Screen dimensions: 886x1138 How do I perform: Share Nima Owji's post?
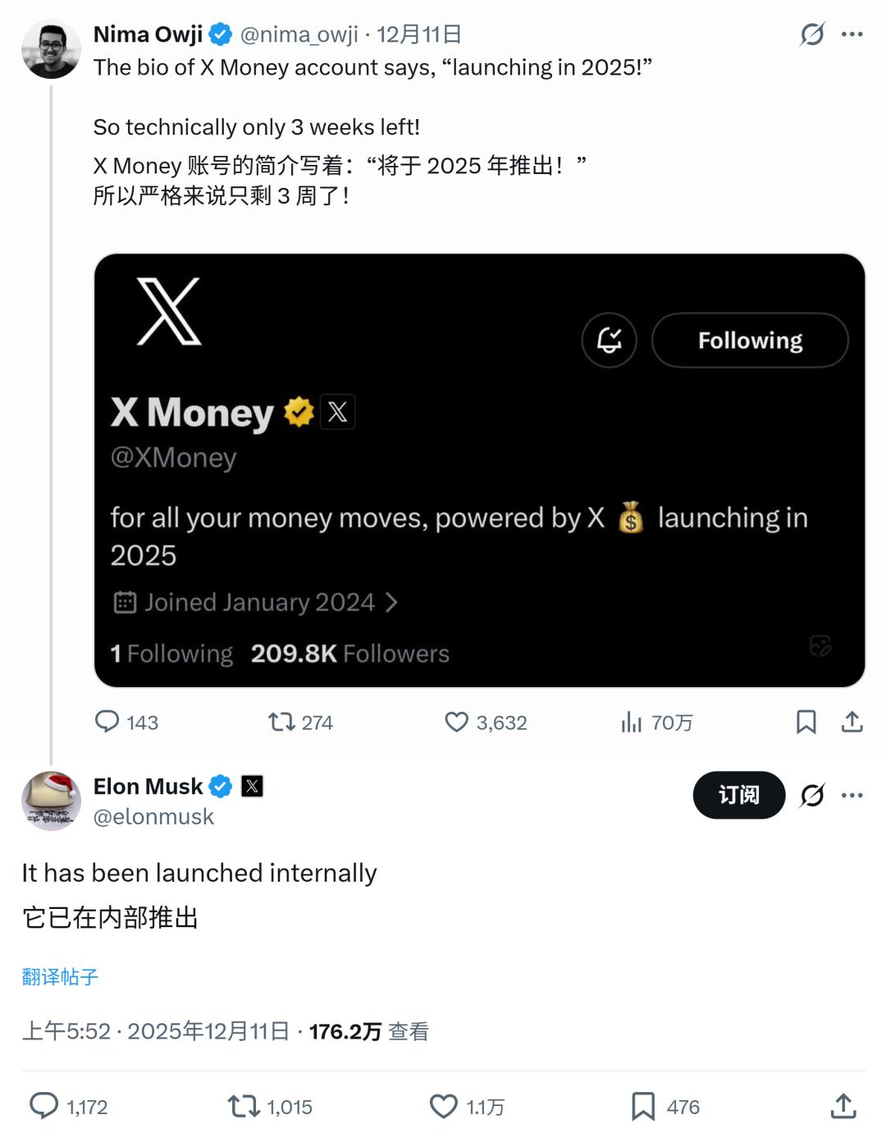tap(852, 722)
